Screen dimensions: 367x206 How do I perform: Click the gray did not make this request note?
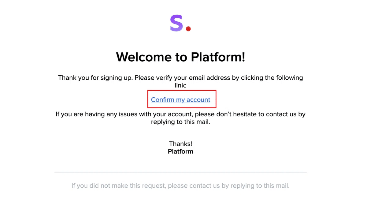(180, 186)
